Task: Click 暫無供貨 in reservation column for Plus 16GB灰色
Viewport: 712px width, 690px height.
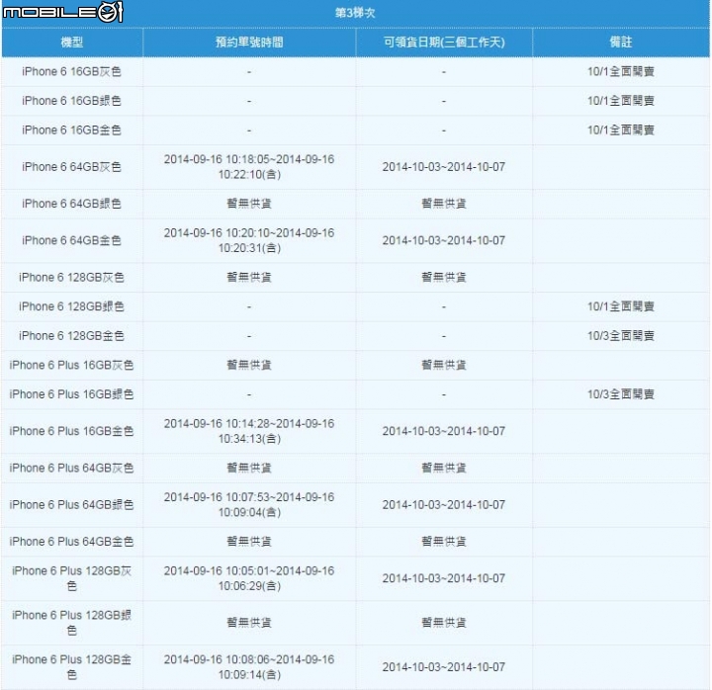Action: pyautogui.click(x=249, y=366)
